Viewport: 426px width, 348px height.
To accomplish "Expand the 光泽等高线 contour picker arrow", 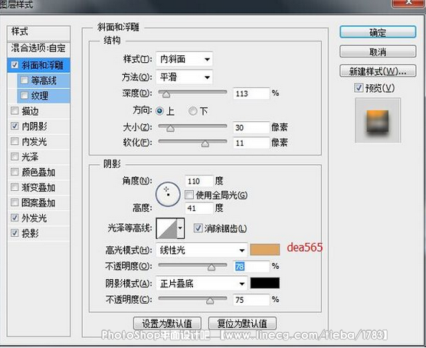I will click(x=180, y=228).
